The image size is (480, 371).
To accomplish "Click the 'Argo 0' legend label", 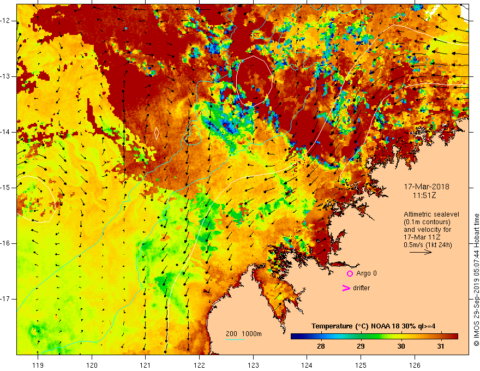I will click(x=367, y=273).
